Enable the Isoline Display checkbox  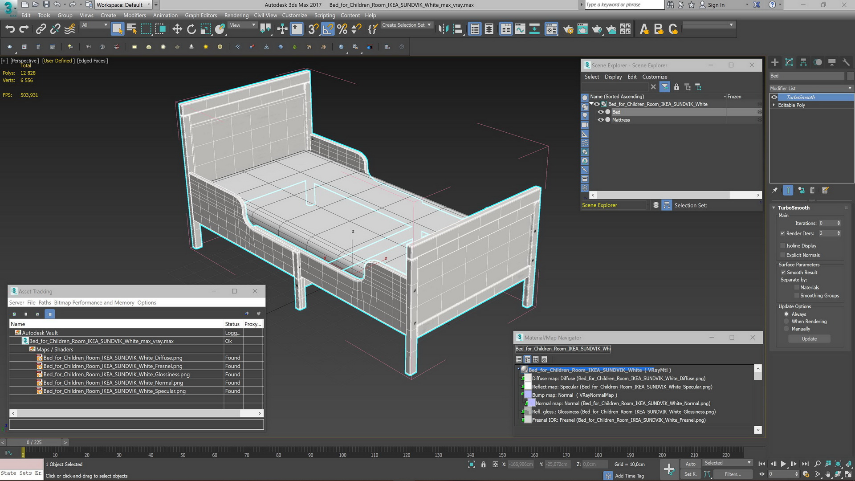(x=782, y=246)
